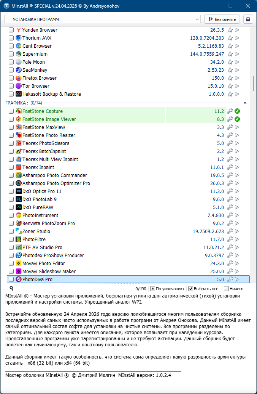Screen dimensions: 257x394
Task: Toggle the 'Выбрать все' checkbox
Action: (191, 289)
